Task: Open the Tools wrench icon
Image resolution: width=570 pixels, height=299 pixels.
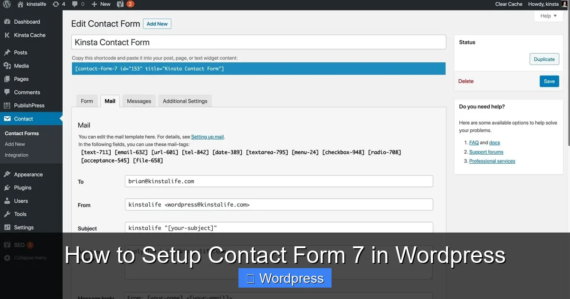Action: [7, 215]
